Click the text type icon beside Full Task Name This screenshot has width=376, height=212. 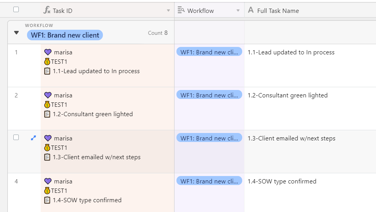click(x=250, y=10)
